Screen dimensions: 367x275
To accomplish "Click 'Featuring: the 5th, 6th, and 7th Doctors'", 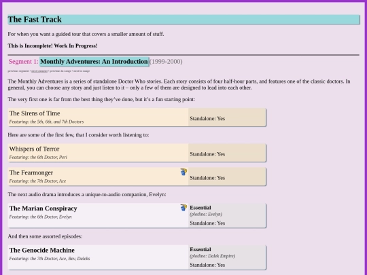I will [46, 122].
